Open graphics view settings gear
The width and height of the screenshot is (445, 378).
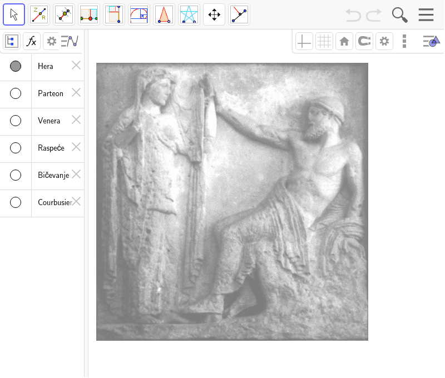pos(384,41)
